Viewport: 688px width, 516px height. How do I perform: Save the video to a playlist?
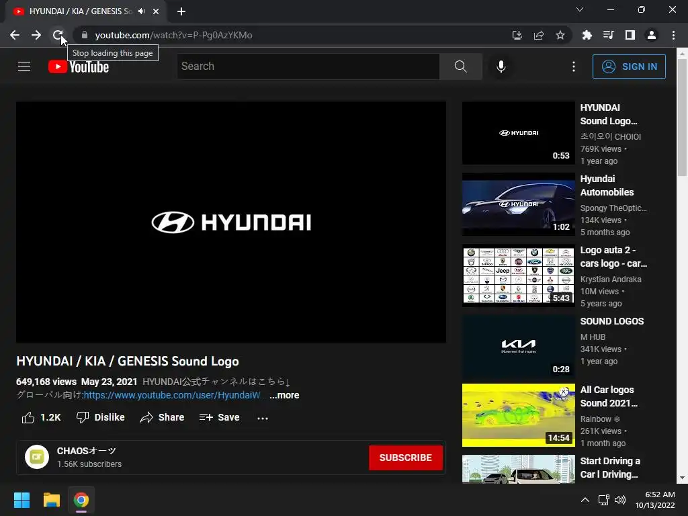pos(220,417)
